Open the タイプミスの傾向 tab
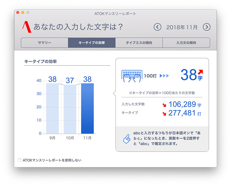Viewport: 231px width, 186px height. tap(139, 42)
